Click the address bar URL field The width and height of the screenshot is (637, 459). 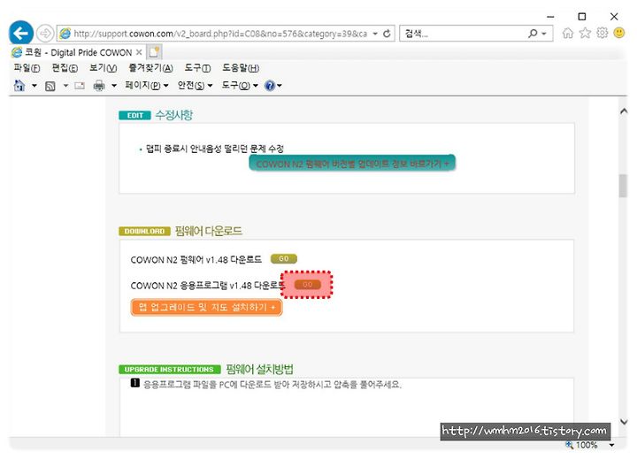219,34
